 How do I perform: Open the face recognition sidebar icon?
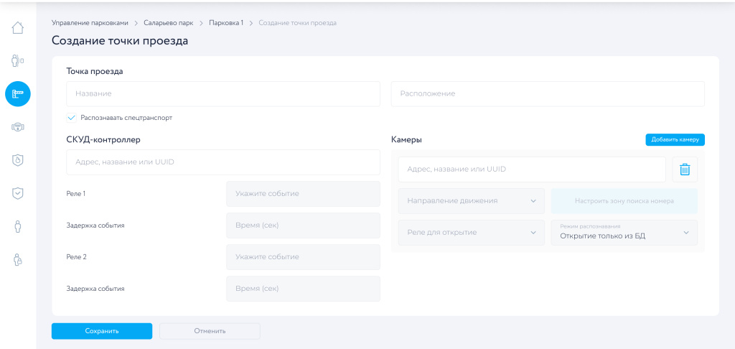[18, 127]
